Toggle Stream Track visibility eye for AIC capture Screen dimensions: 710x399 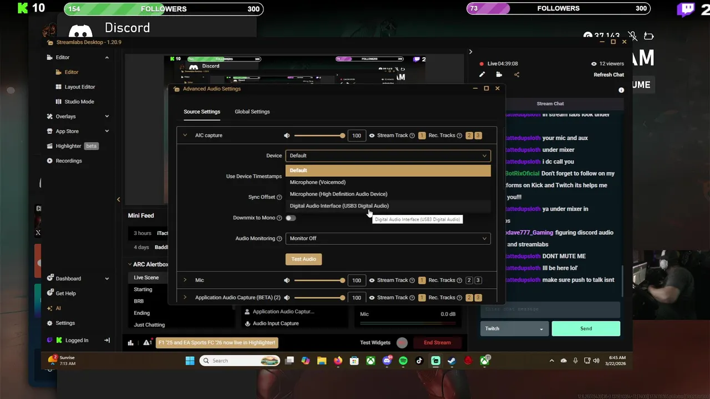point(372,135)
